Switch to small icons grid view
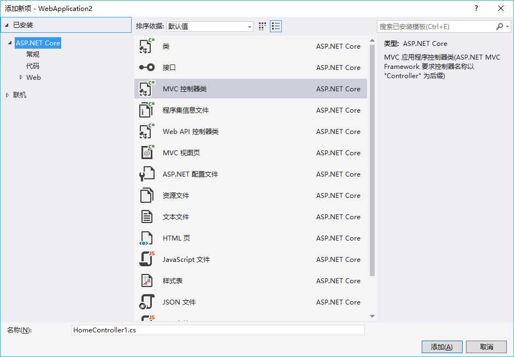 [262, 26]
